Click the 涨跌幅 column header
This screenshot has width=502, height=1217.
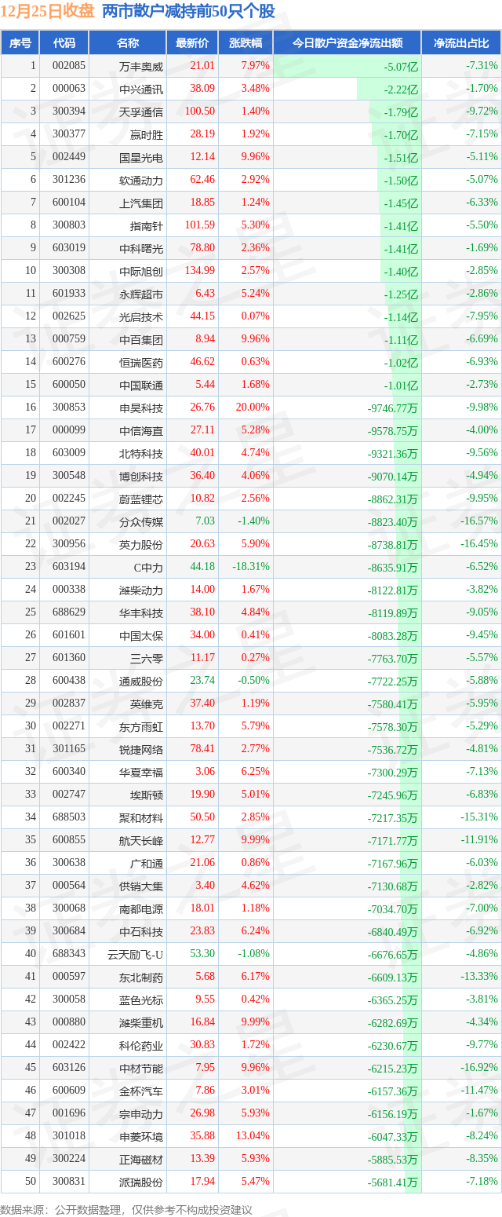click(245, 42)
